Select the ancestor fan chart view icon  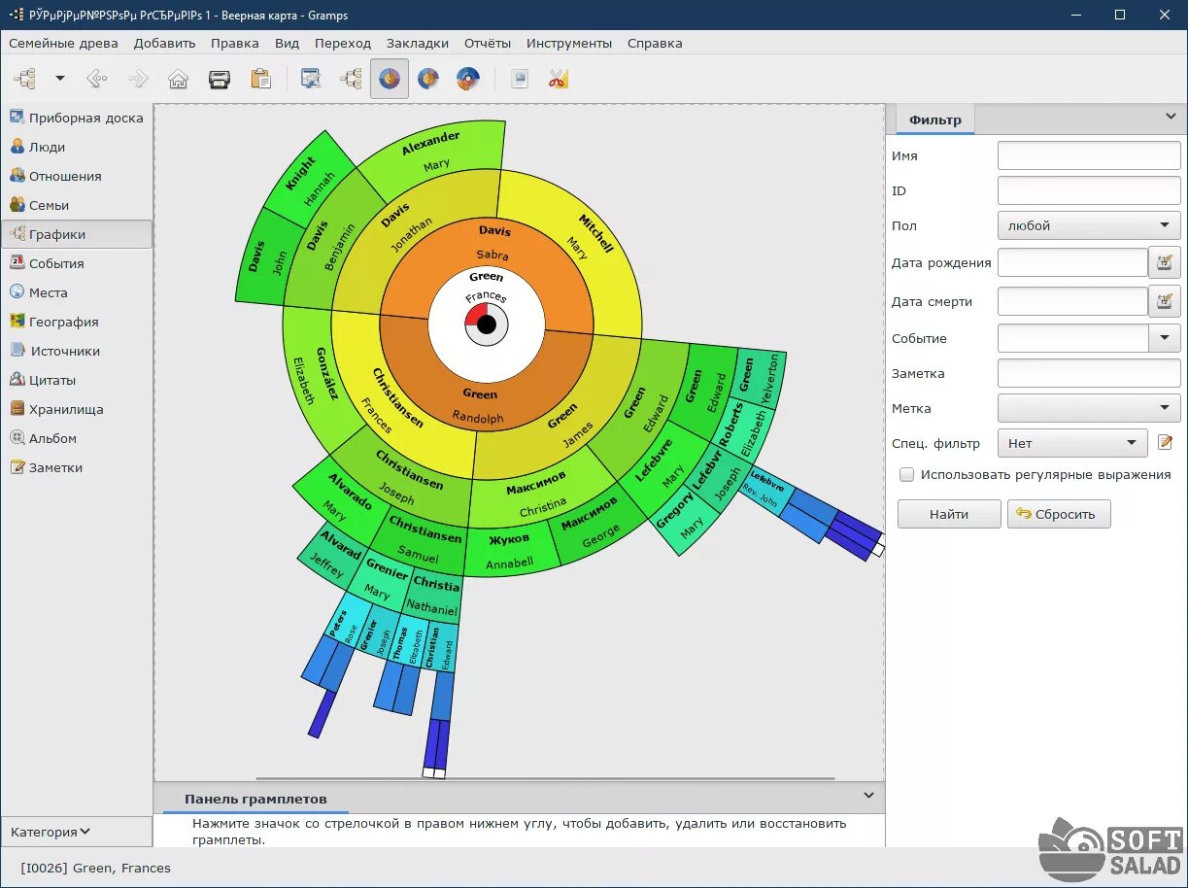(x=390, y=79)
